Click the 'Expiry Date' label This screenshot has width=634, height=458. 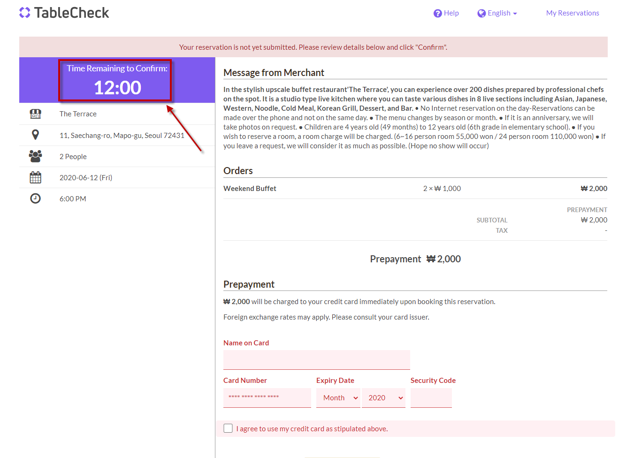pos(335,381)
